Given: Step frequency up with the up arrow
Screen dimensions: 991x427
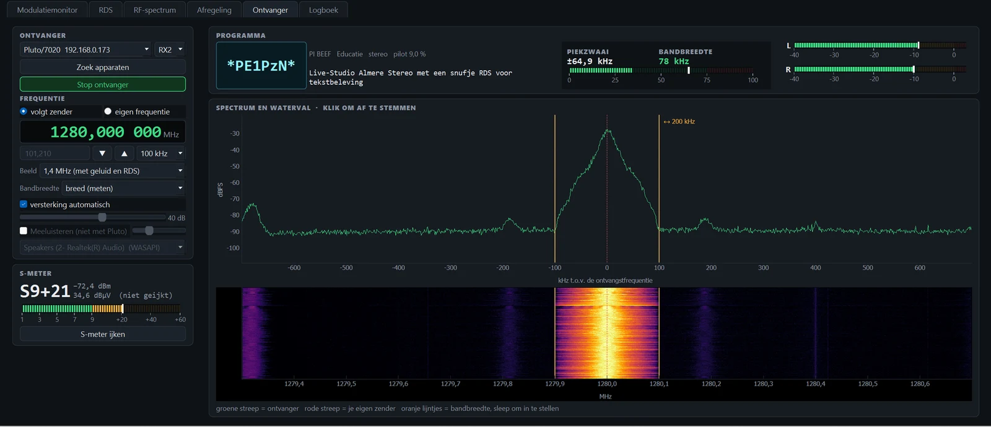Looking at the screenshot, I should click(124, 153).
